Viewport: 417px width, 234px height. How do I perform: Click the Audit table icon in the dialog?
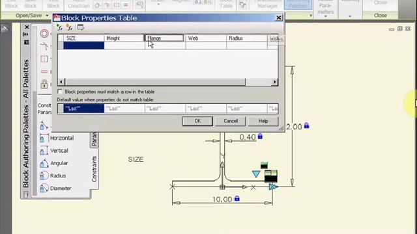pos(80,27)
